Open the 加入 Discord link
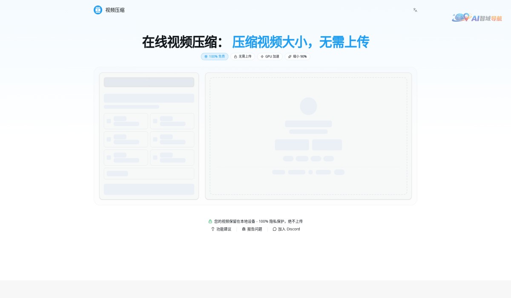The height and width of the screenshot is (298, 511). 288,229
